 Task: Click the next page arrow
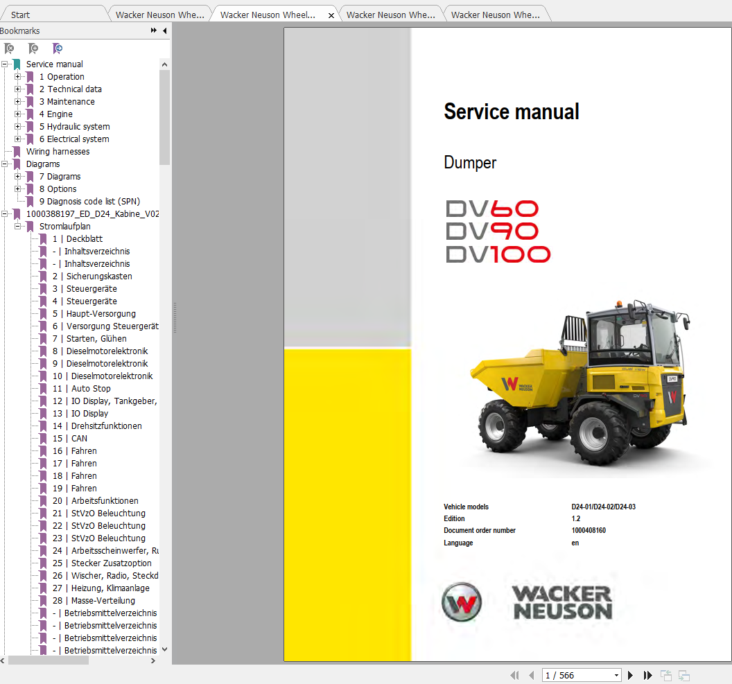click(x=629, y=675)
